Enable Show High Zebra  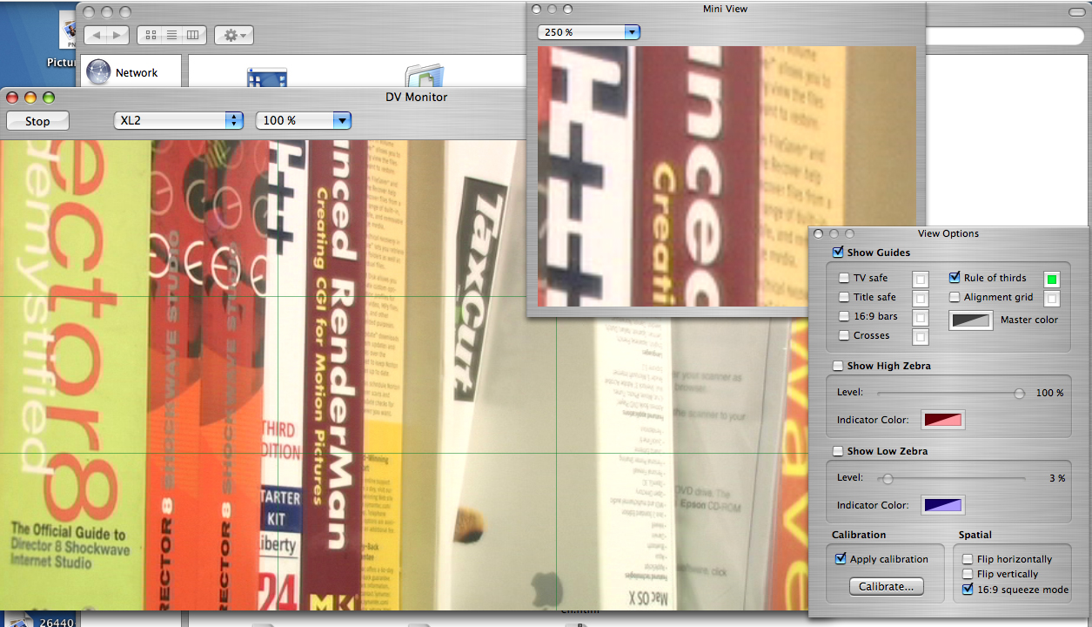pyautogui.click(x=838, y=366)
